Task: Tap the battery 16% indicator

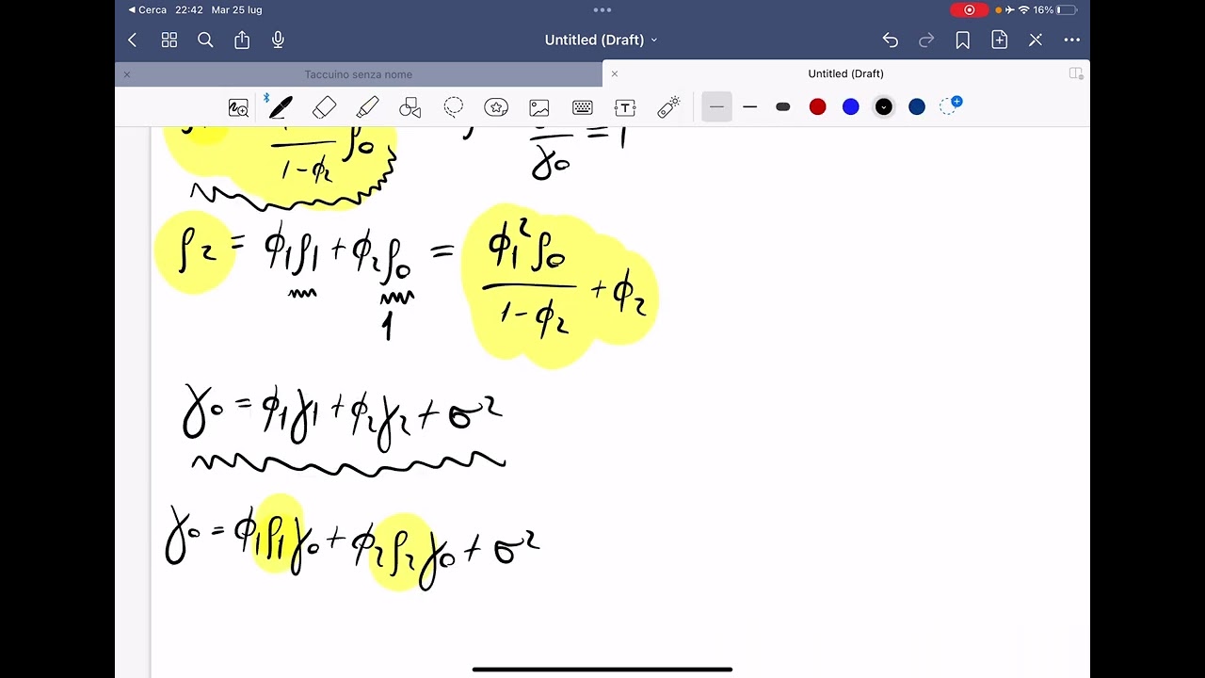Action: click(1054, 9)
